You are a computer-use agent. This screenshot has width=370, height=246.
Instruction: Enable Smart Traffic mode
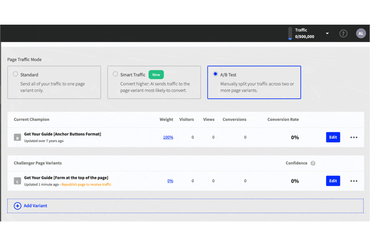pyautogui.click(x=115, y=74)
